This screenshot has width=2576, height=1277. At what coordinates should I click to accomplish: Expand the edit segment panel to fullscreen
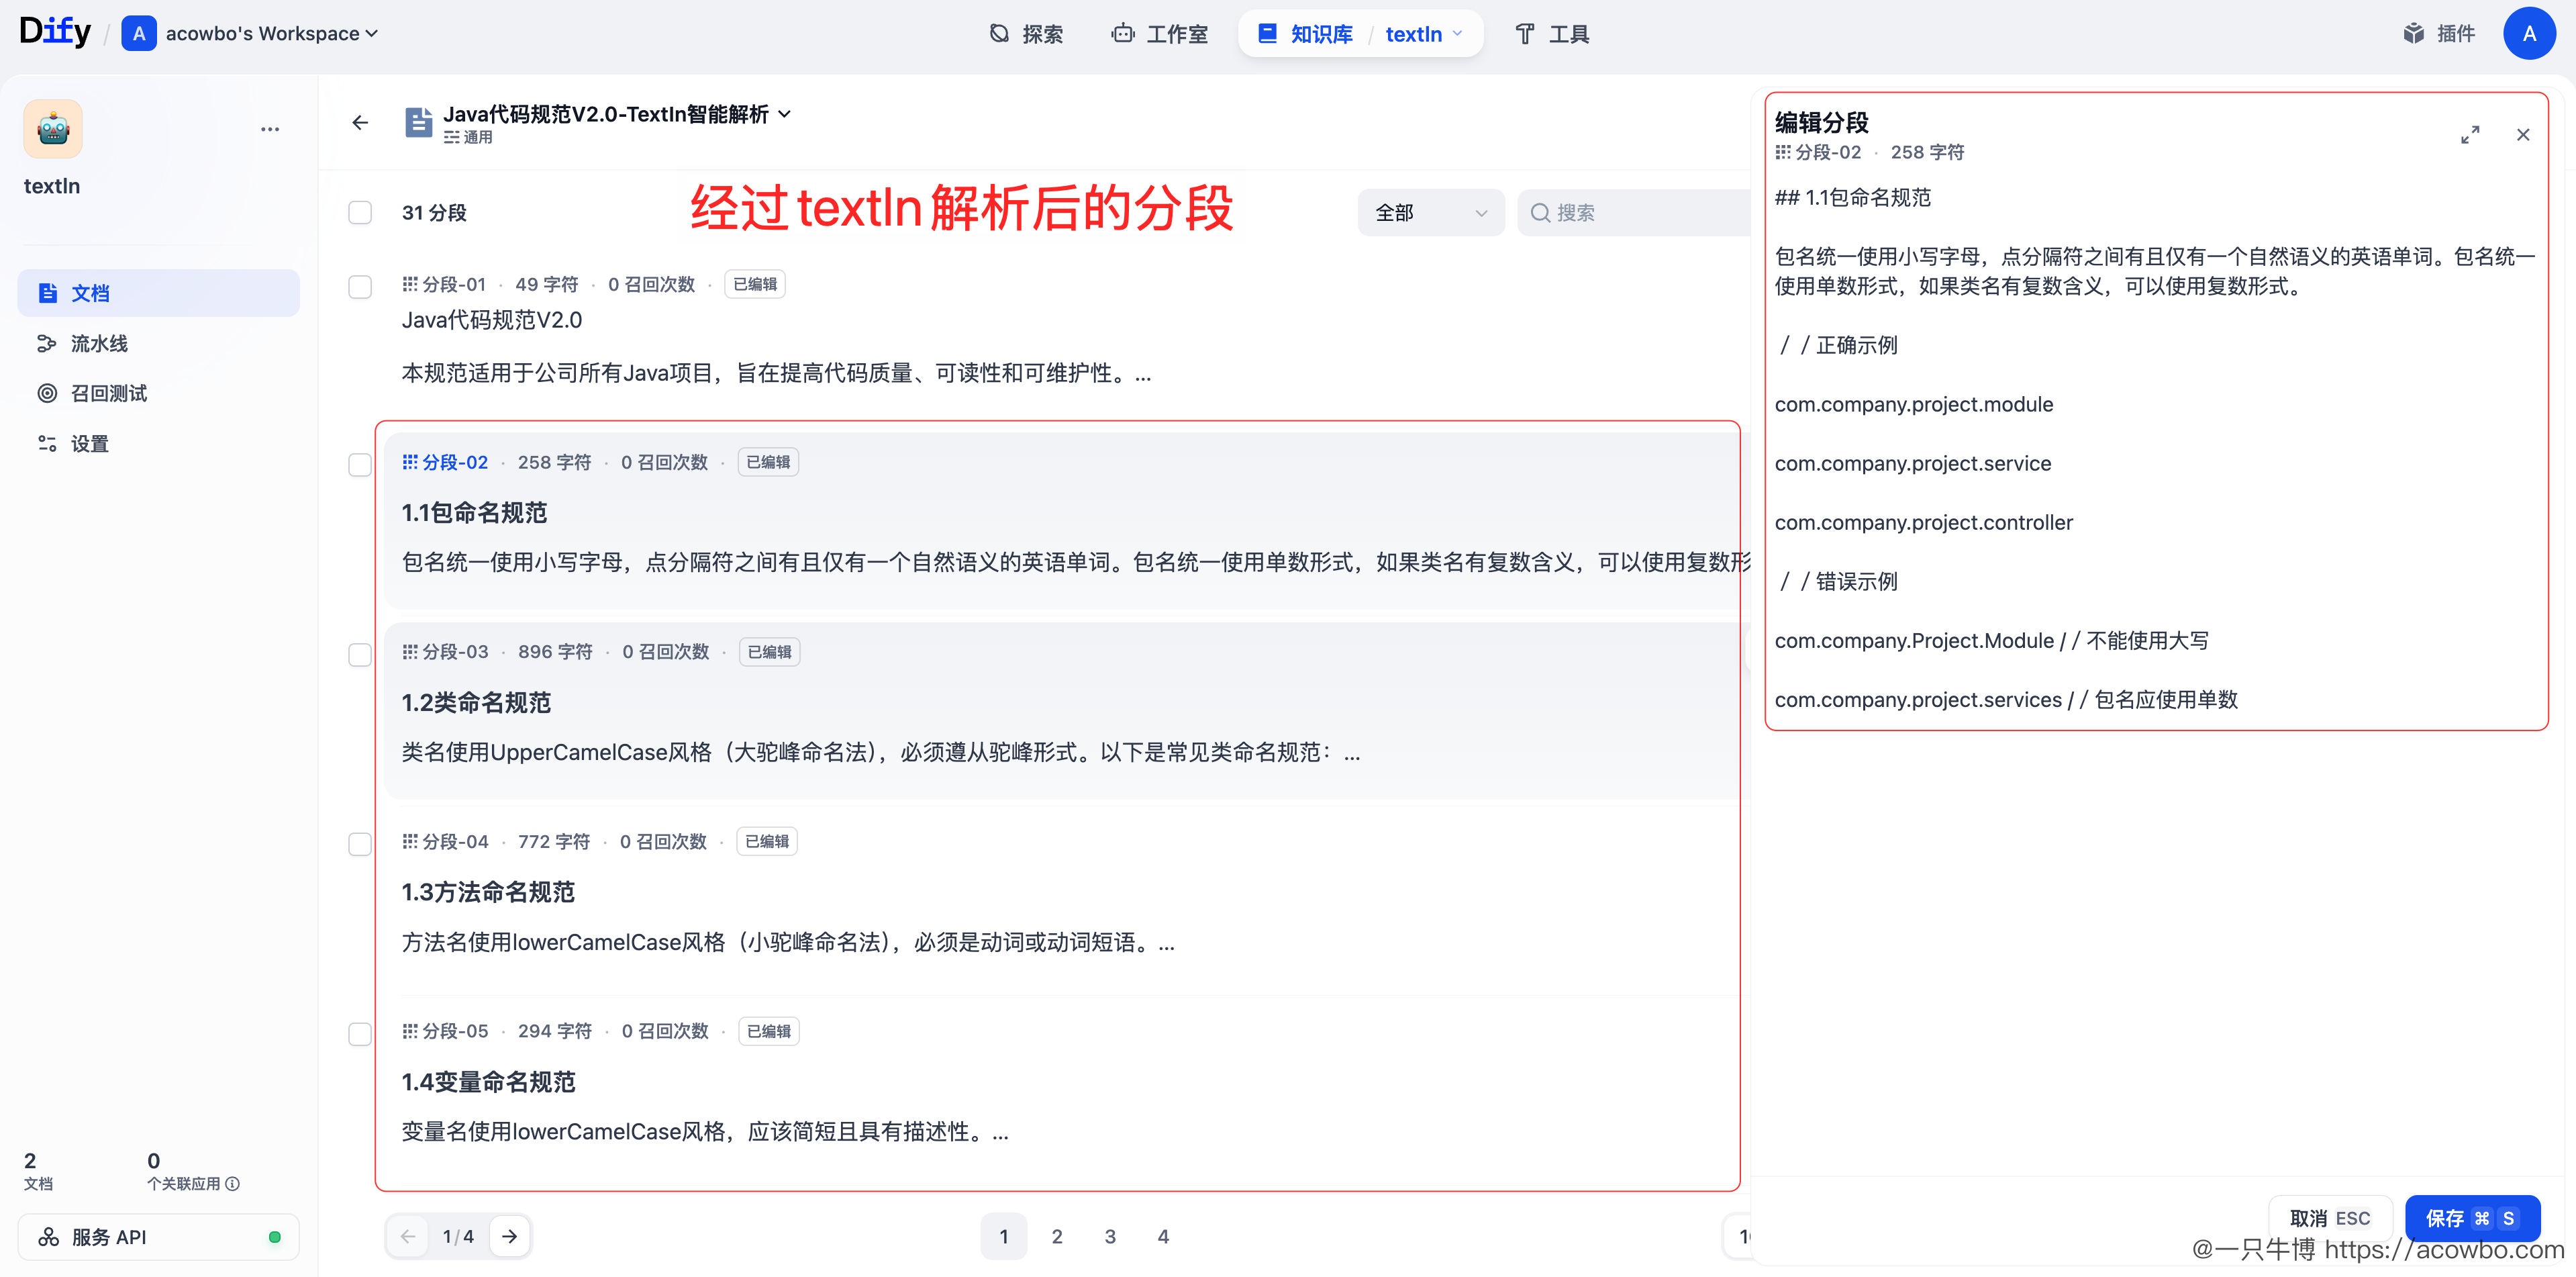[2469, 135]
